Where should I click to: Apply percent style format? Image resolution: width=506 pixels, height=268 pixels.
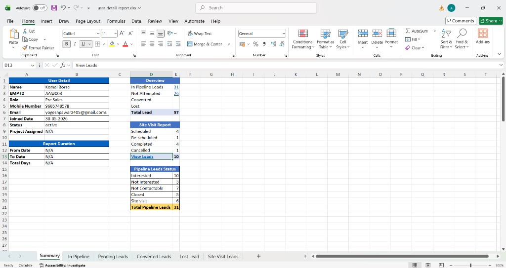click(255, 44)
